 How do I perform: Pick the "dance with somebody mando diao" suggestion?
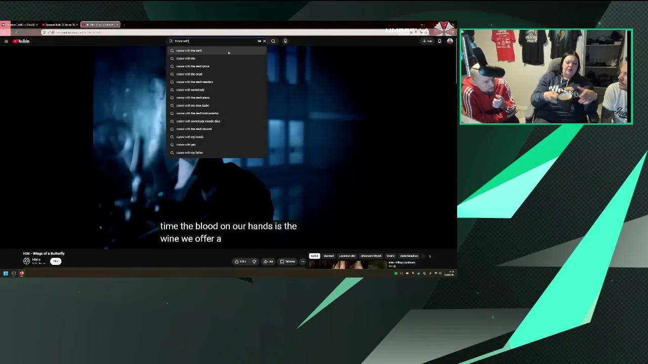pos(218,121)
